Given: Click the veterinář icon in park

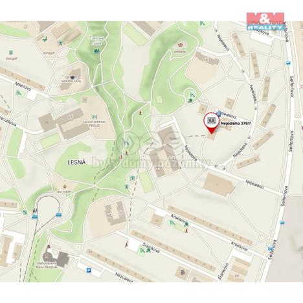Looking at the screenshot, I should coord(180,45).
